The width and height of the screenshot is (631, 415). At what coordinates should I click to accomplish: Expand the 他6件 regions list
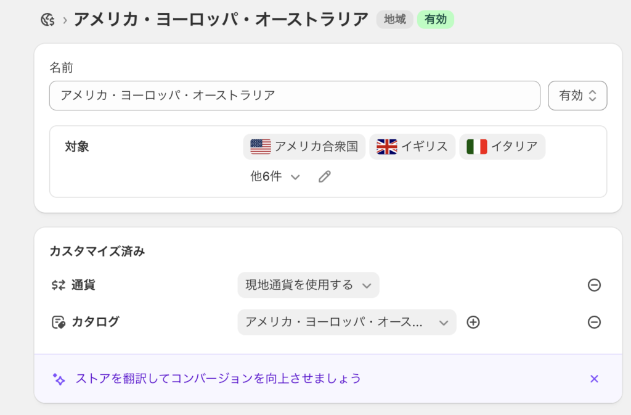275,177
